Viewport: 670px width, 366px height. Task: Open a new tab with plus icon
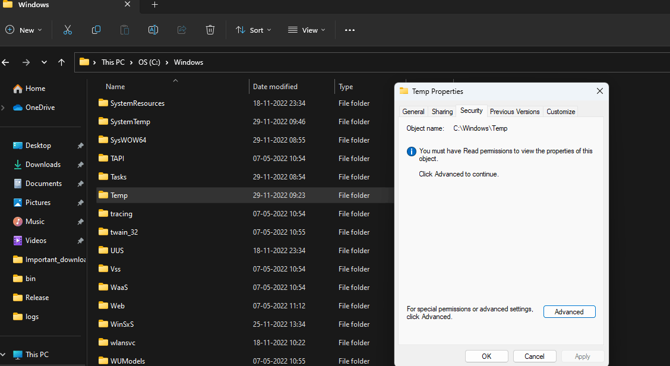point(154,5)
